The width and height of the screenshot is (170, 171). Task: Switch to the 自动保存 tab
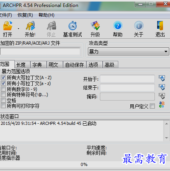pos(75,65)
